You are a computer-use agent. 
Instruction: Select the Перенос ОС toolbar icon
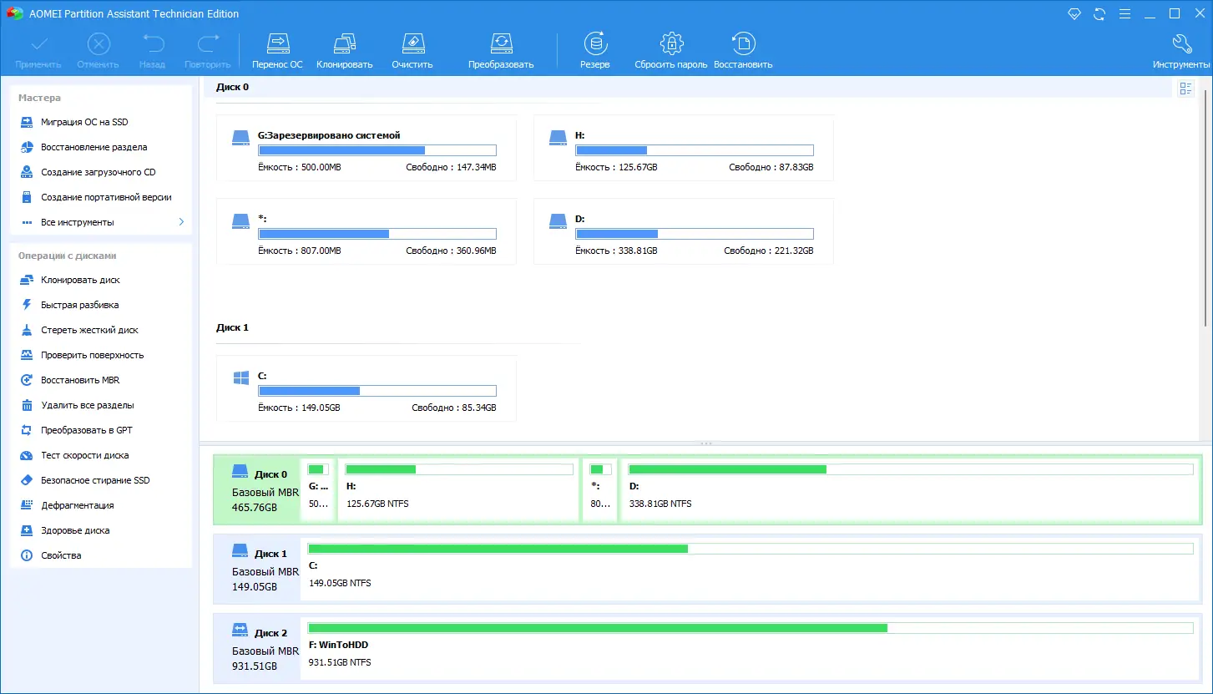tap(277, 48)
